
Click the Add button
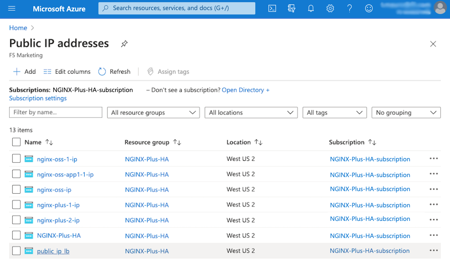point(25,71)
